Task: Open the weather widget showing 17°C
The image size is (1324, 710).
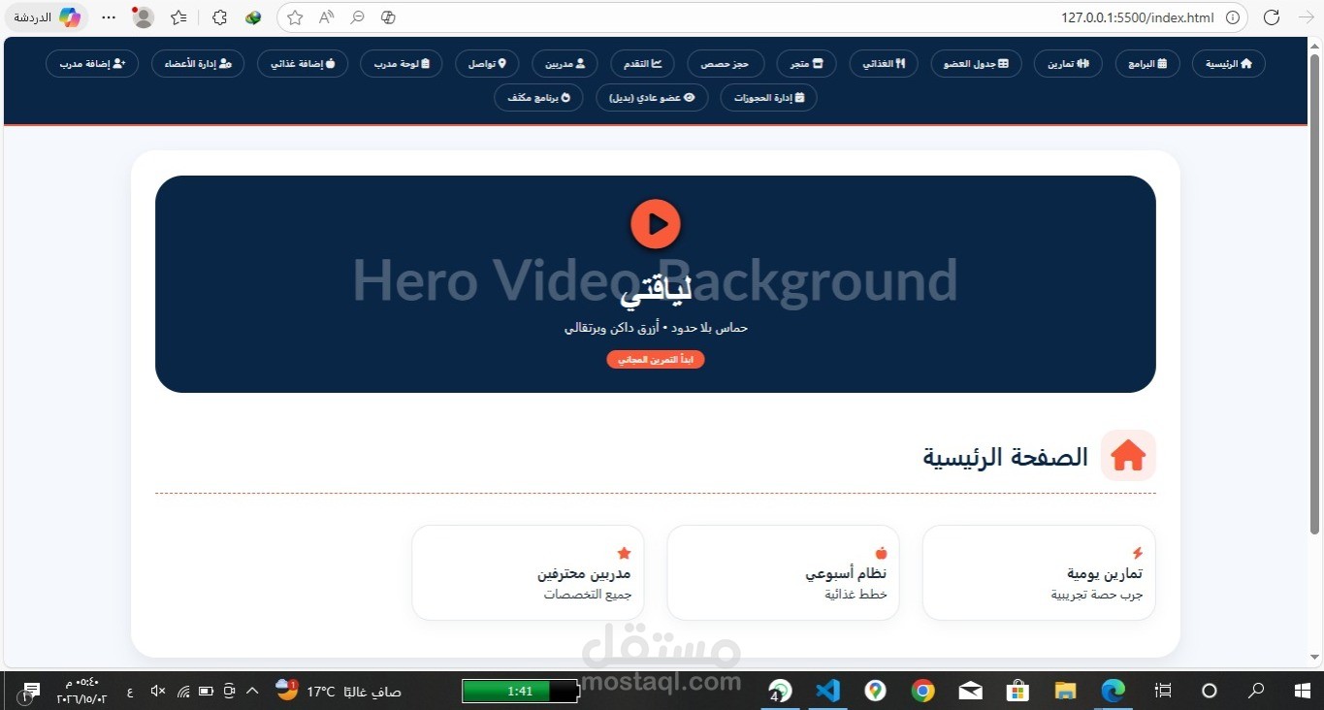Action: coord(339,691)
